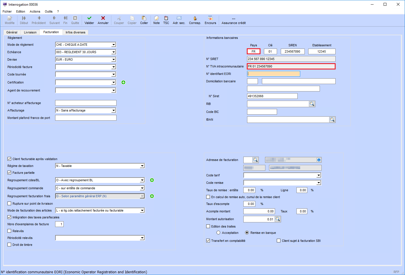Click the Modifie toolbar icon
The width and height of the screenshot is (405, 275).
click(9, 20)
